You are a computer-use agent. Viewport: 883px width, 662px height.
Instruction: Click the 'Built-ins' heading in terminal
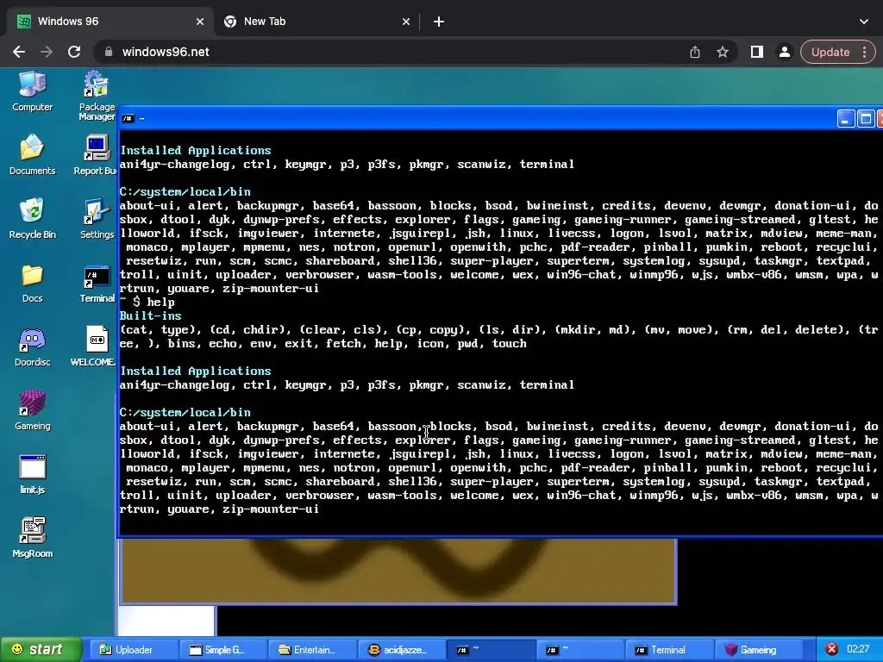tap(150, 315)
